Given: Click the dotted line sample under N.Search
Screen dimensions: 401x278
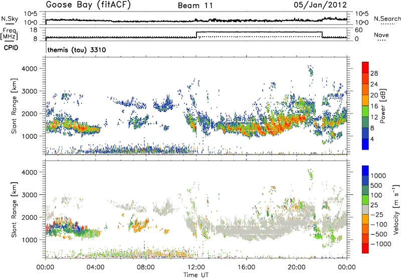Looking at the screenshot, I should point(388,24).
